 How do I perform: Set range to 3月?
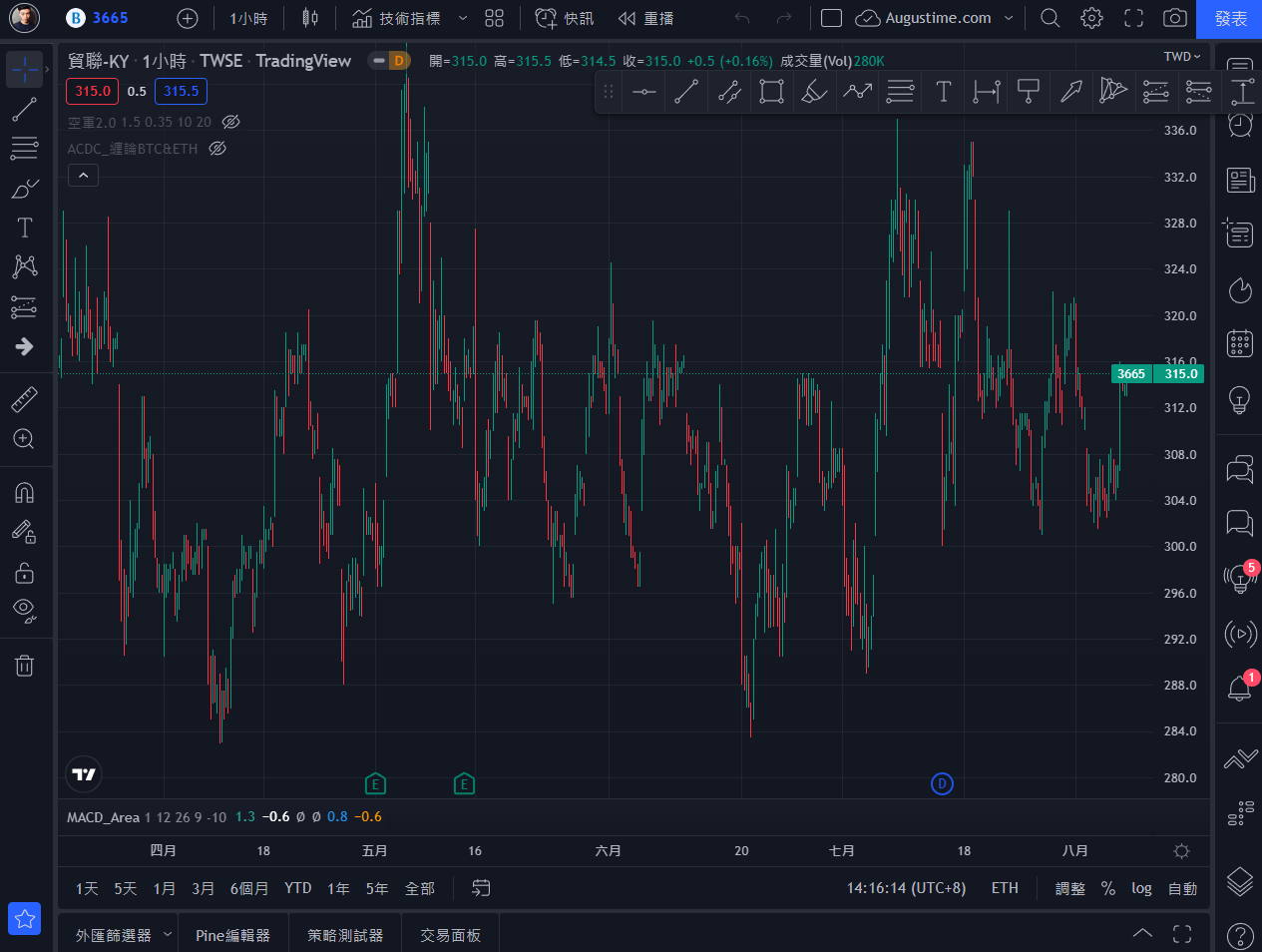click(203, 888)
